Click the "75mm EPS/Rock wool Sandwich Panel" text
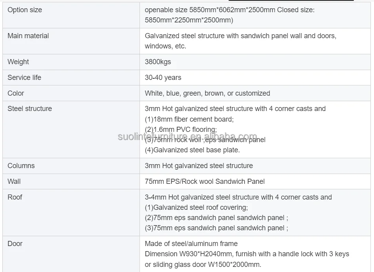 tap(205, 181)
